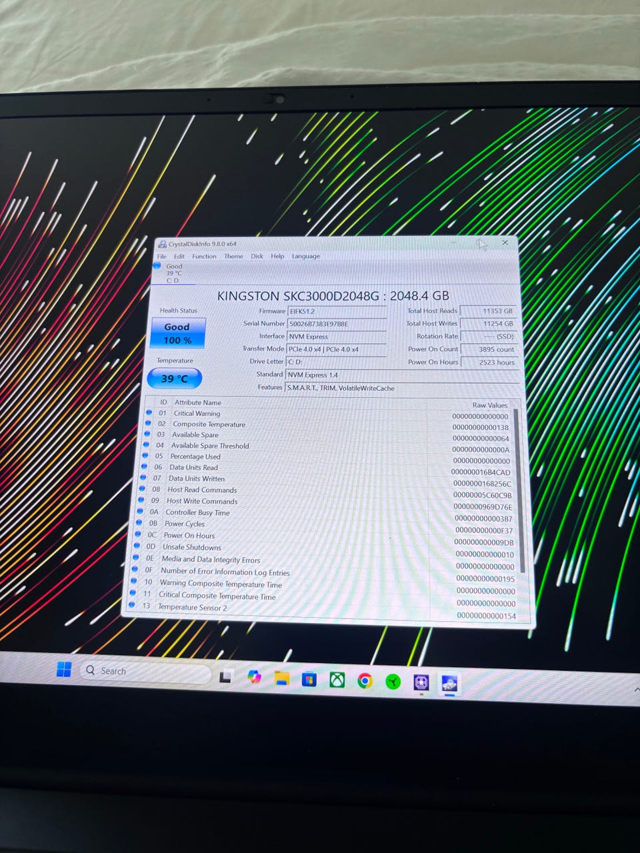Open the Language menu
This screenshot has width=640, height=853.
tap(305, 256)
